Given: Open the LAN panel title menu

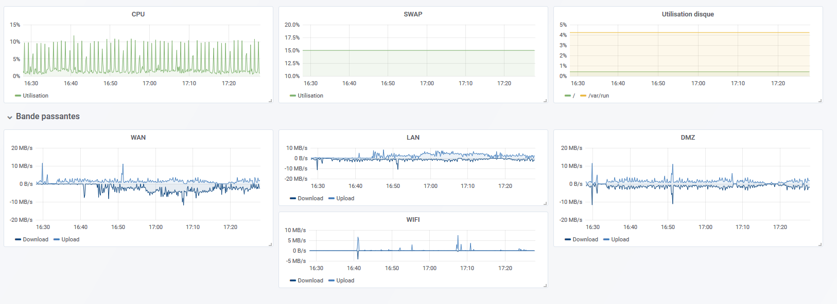Looking at the screenshot, I should point(413,138).
